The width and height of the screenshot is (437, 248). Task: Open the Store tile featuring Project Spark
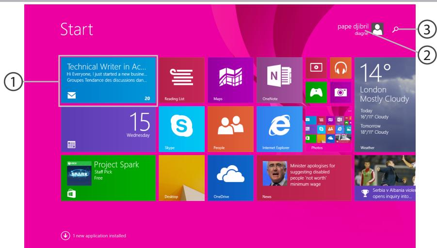click(x=108, y=178)
